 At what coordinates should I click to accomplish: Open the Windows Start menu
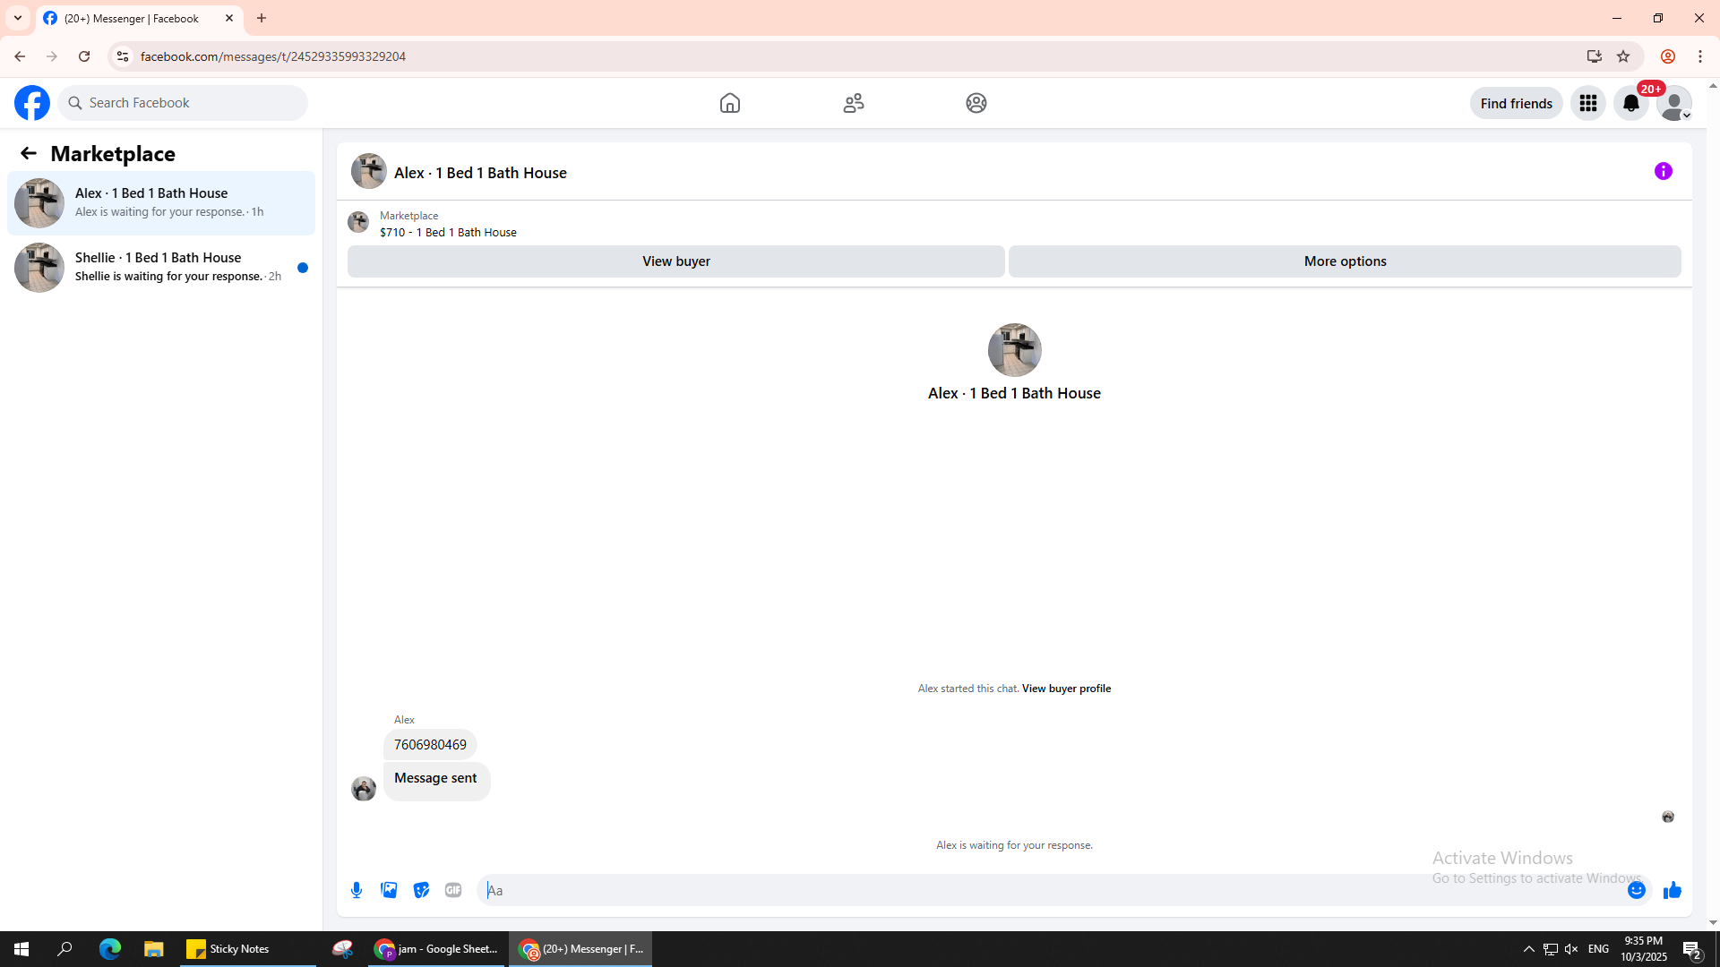[21, 949]
